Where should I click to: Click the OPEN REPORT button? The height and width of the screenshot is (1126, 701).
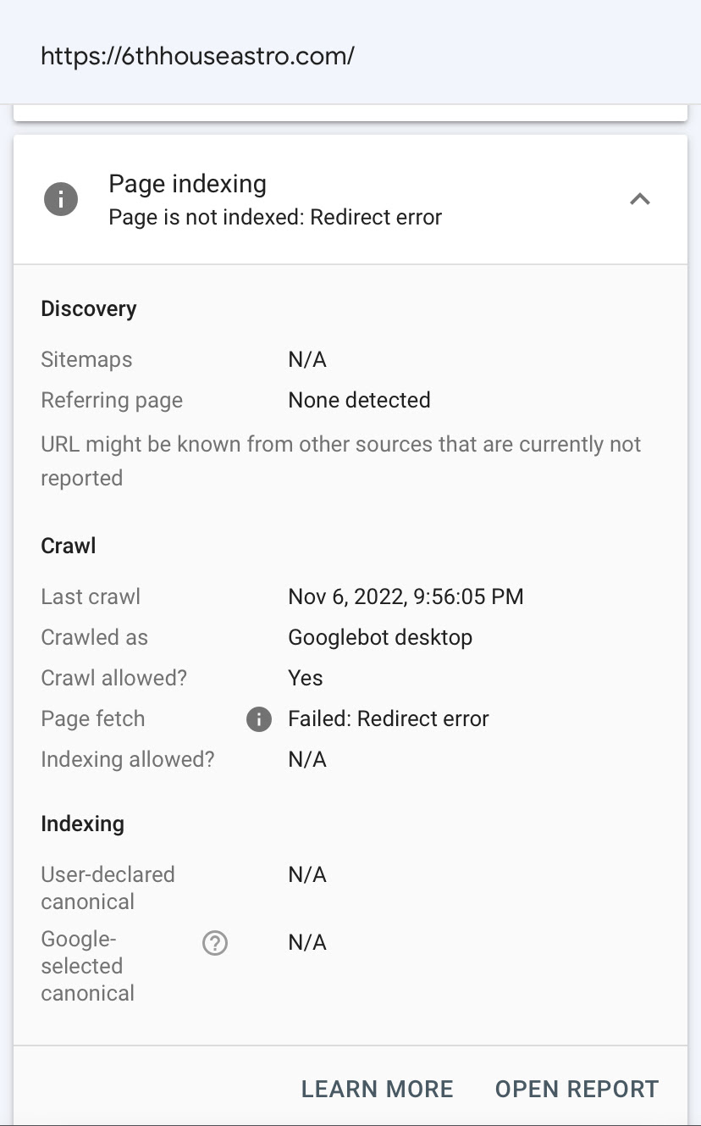click(x=577, y=1089)
